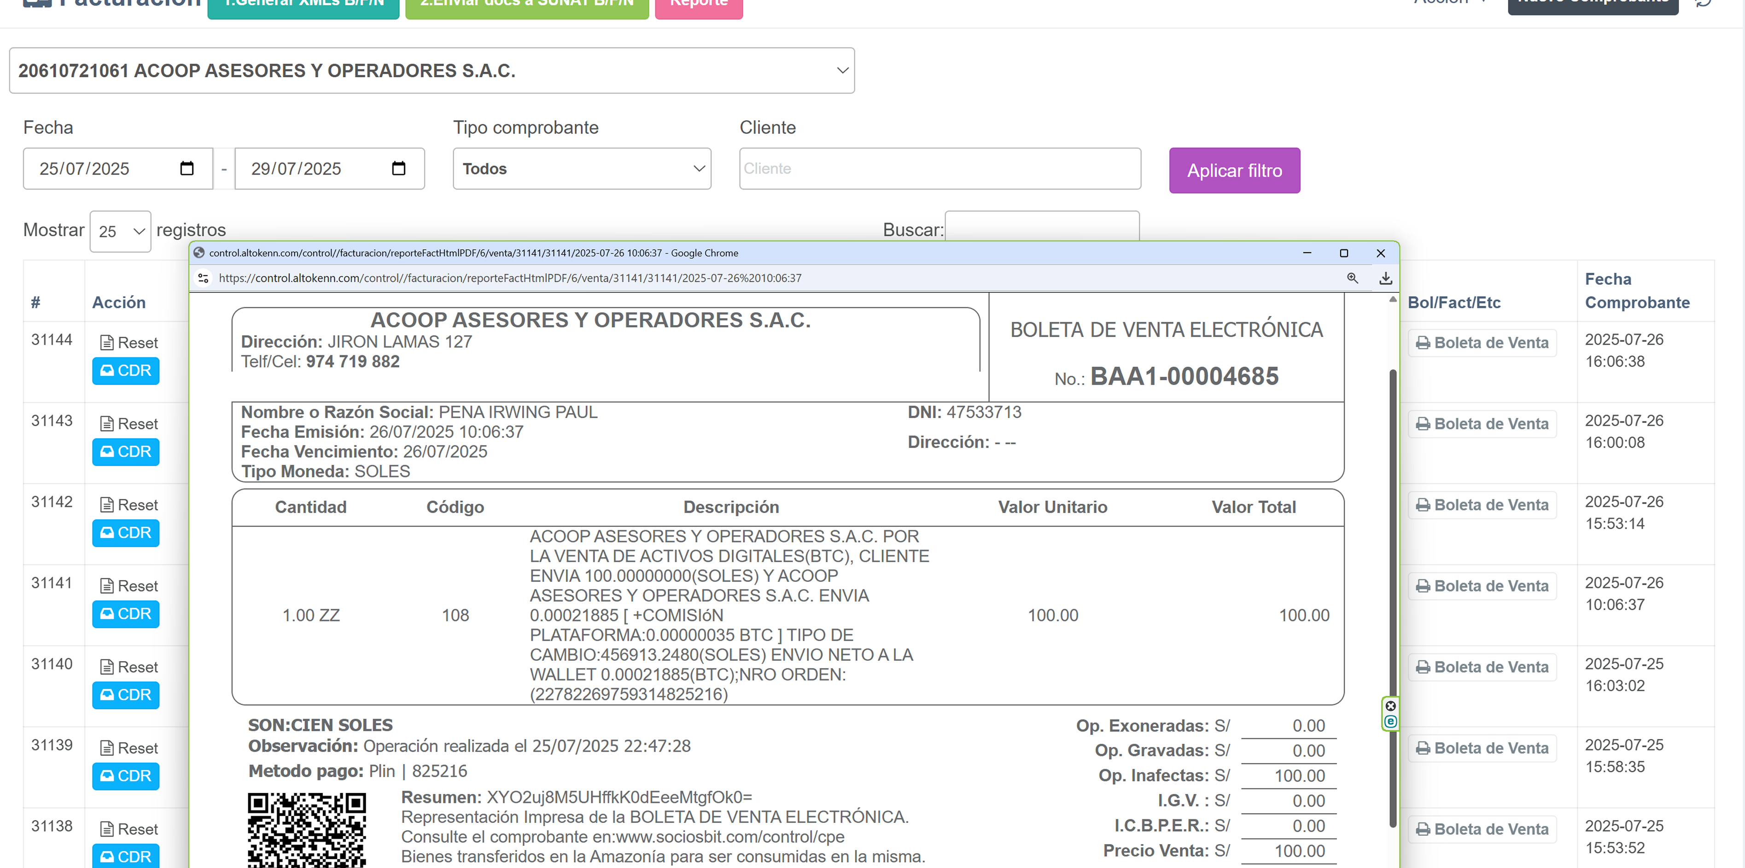
Task: Click inside the Cliente filter input field
Action: click(x=938, y=169)
